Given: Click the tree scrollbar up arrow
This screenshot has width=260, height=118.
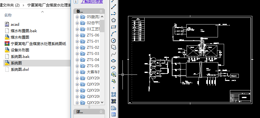Looking at the screenshot, I should pos(102,17).
